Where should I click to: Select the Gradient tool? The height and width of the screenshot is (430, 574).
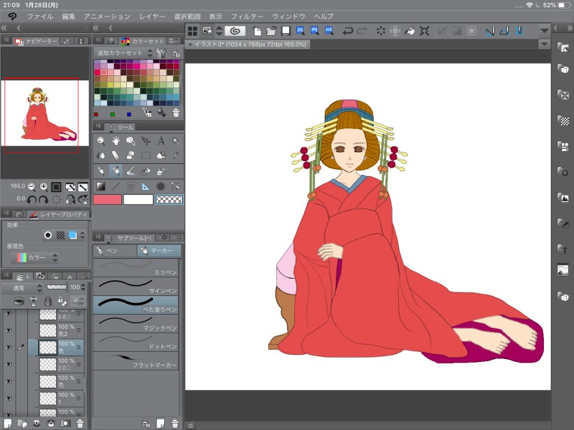point(100,186)
